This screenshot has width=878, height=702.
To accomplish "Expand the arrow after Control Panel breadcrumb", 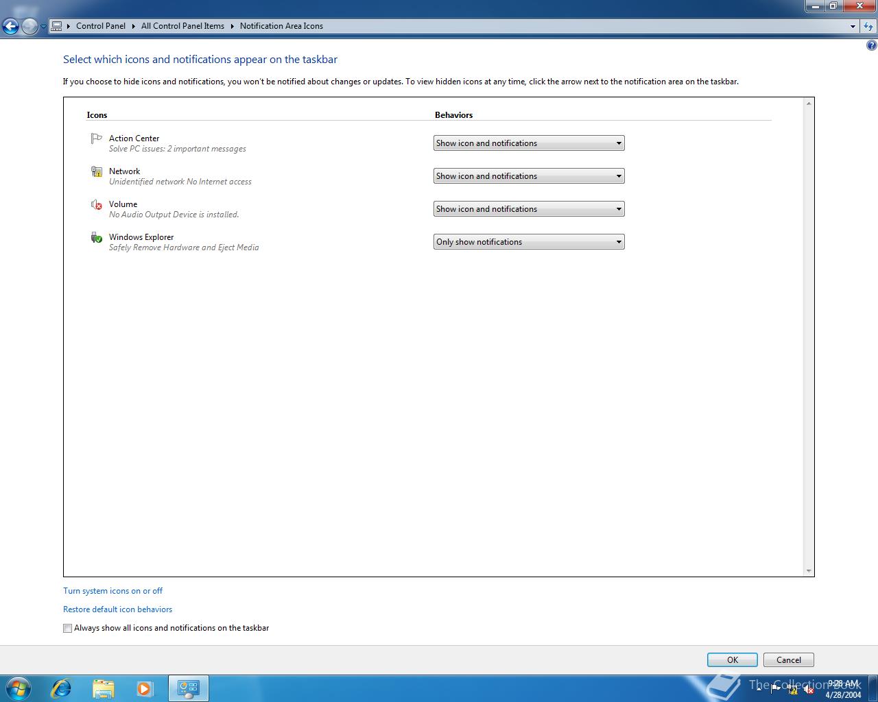I will click(133, 26).
